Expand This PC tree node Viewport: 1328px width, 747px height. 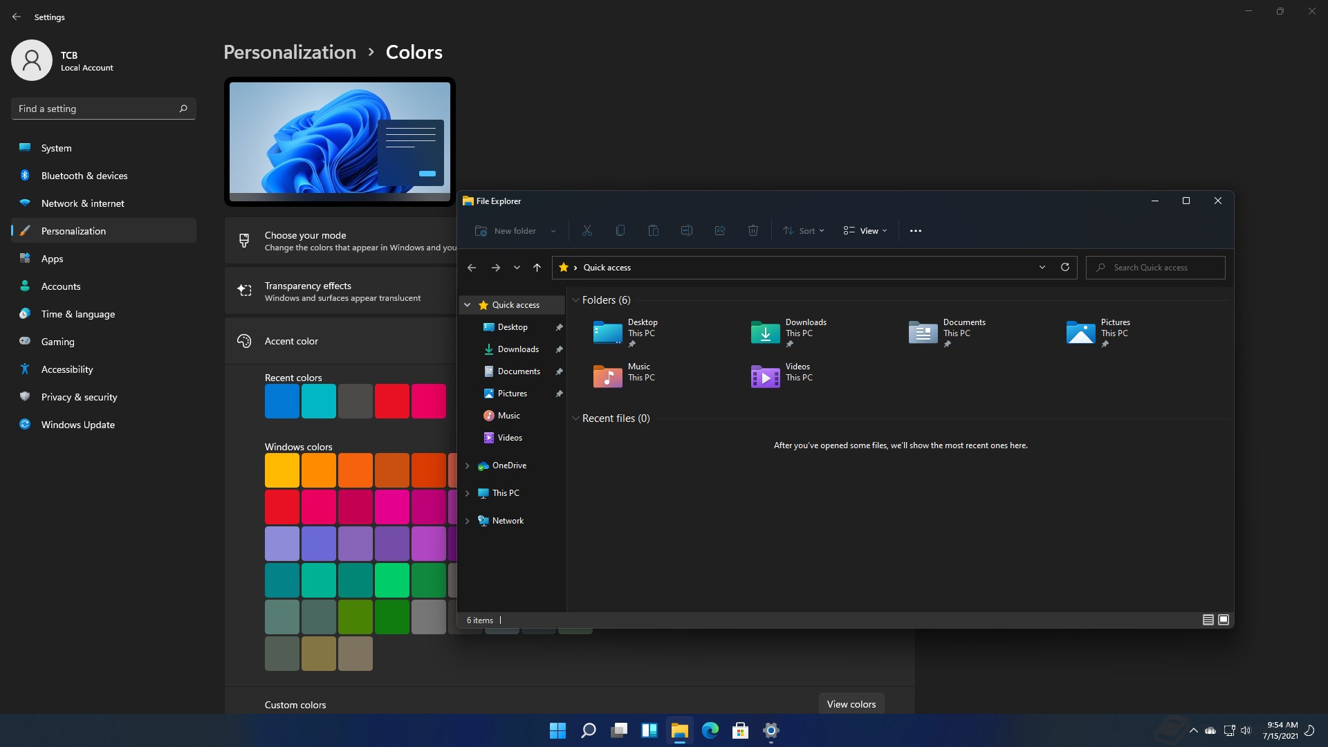coord(468,493)
